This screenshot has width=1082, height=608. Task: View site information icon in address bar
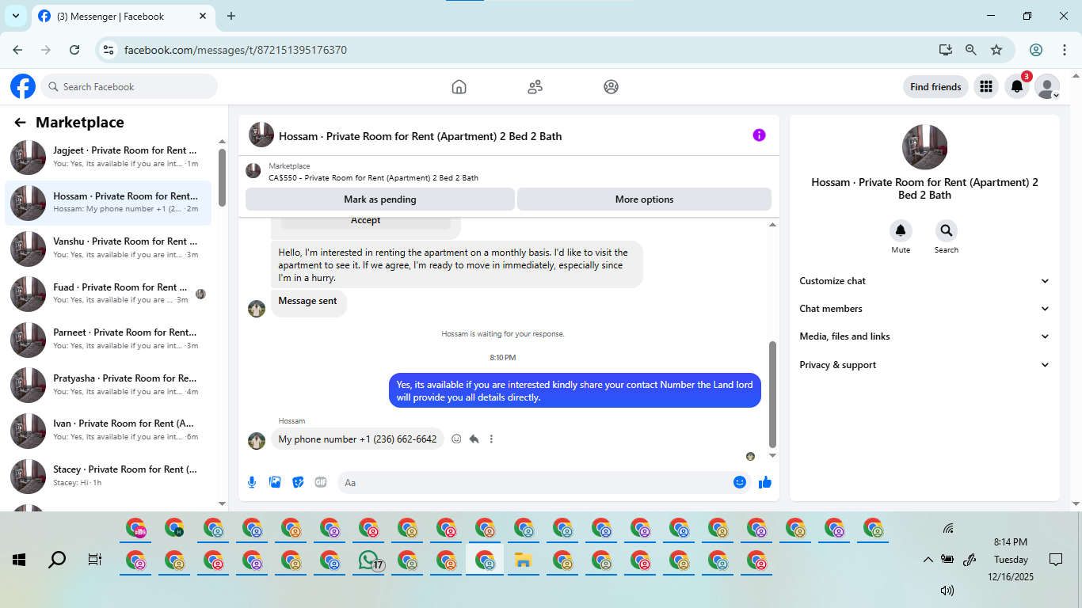109,50
